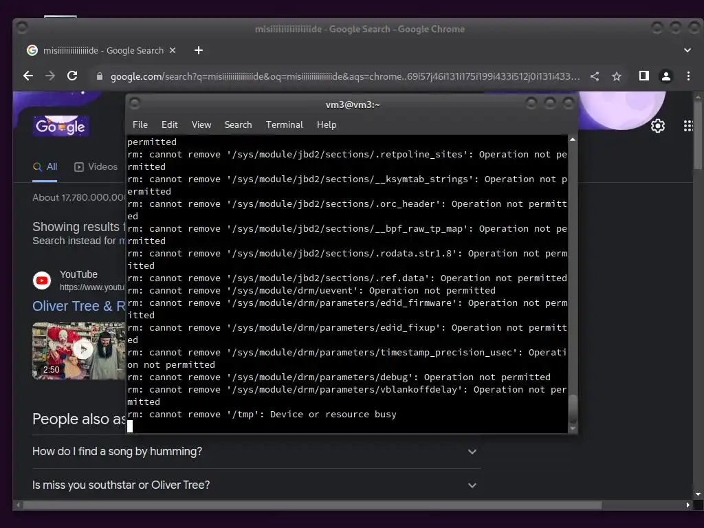The height and width of the screenshot is (528, 704).
Task: Click the Chrome address bar URL
Action: 345,76
